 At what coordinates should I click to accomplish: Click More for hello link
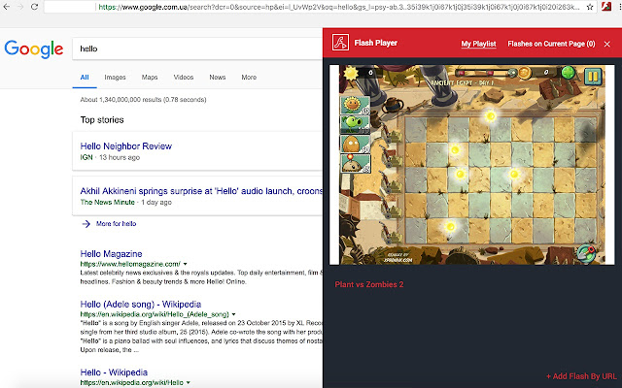pos(116,224)
